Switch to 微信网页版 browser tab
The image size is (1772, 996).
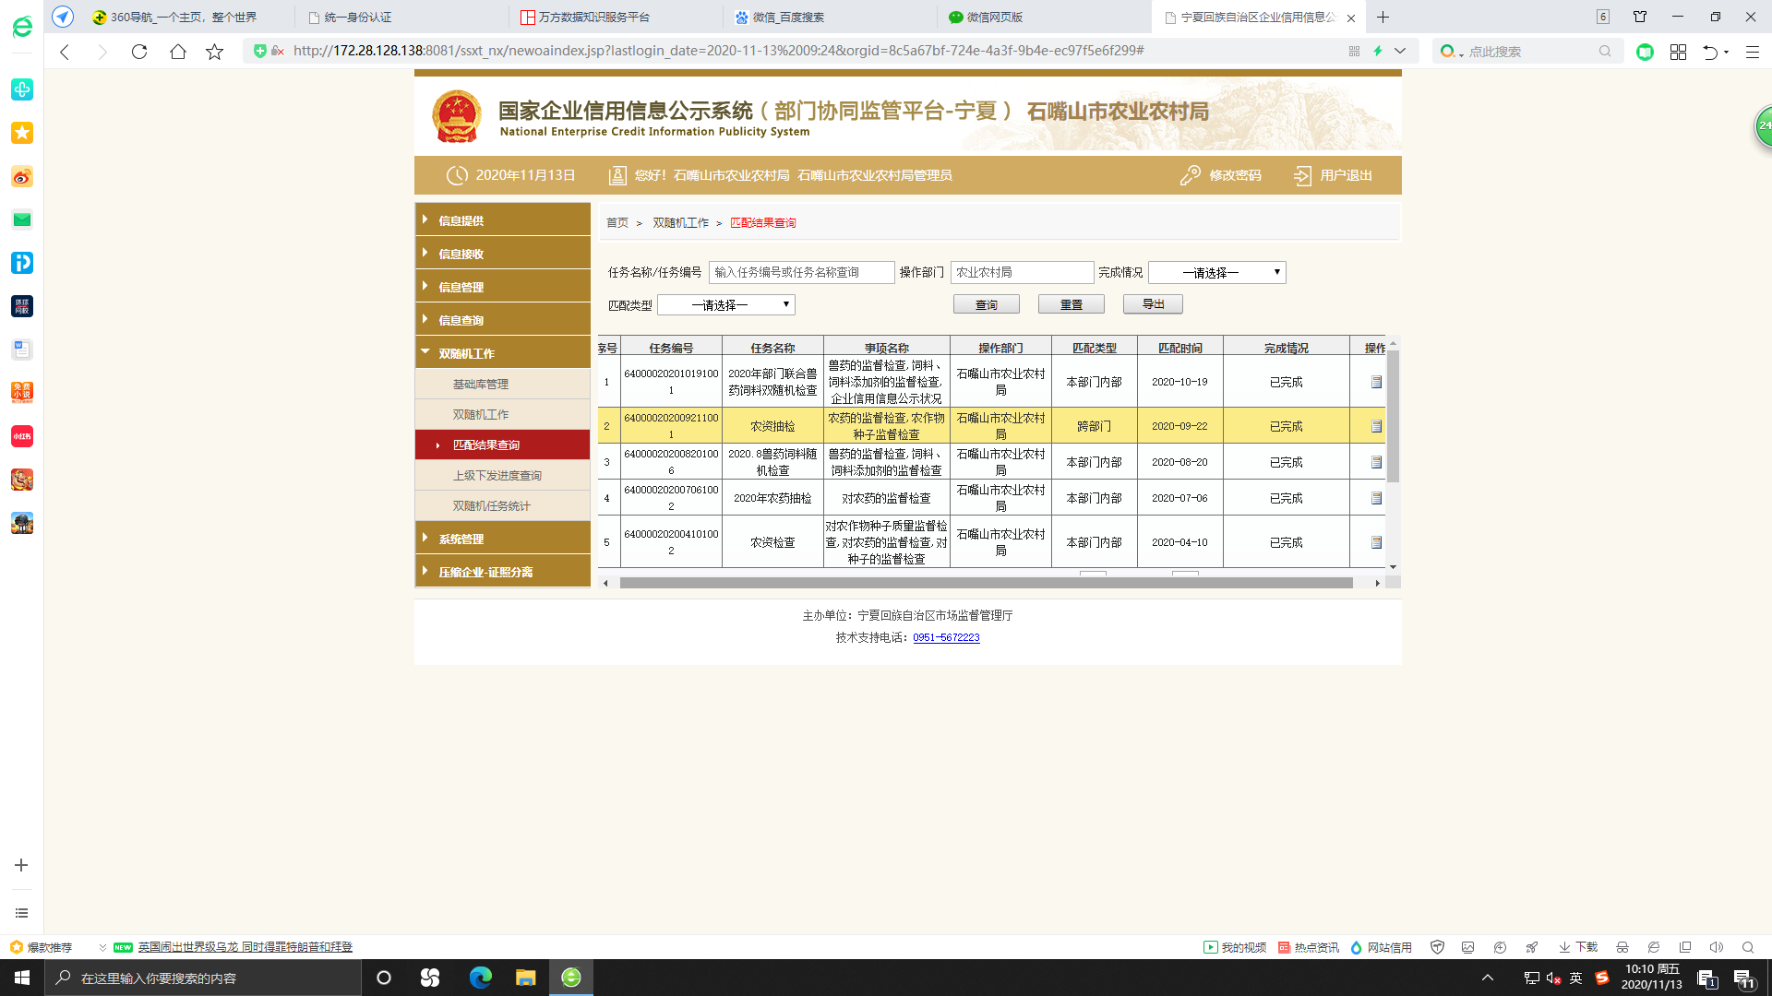point(994,17)
